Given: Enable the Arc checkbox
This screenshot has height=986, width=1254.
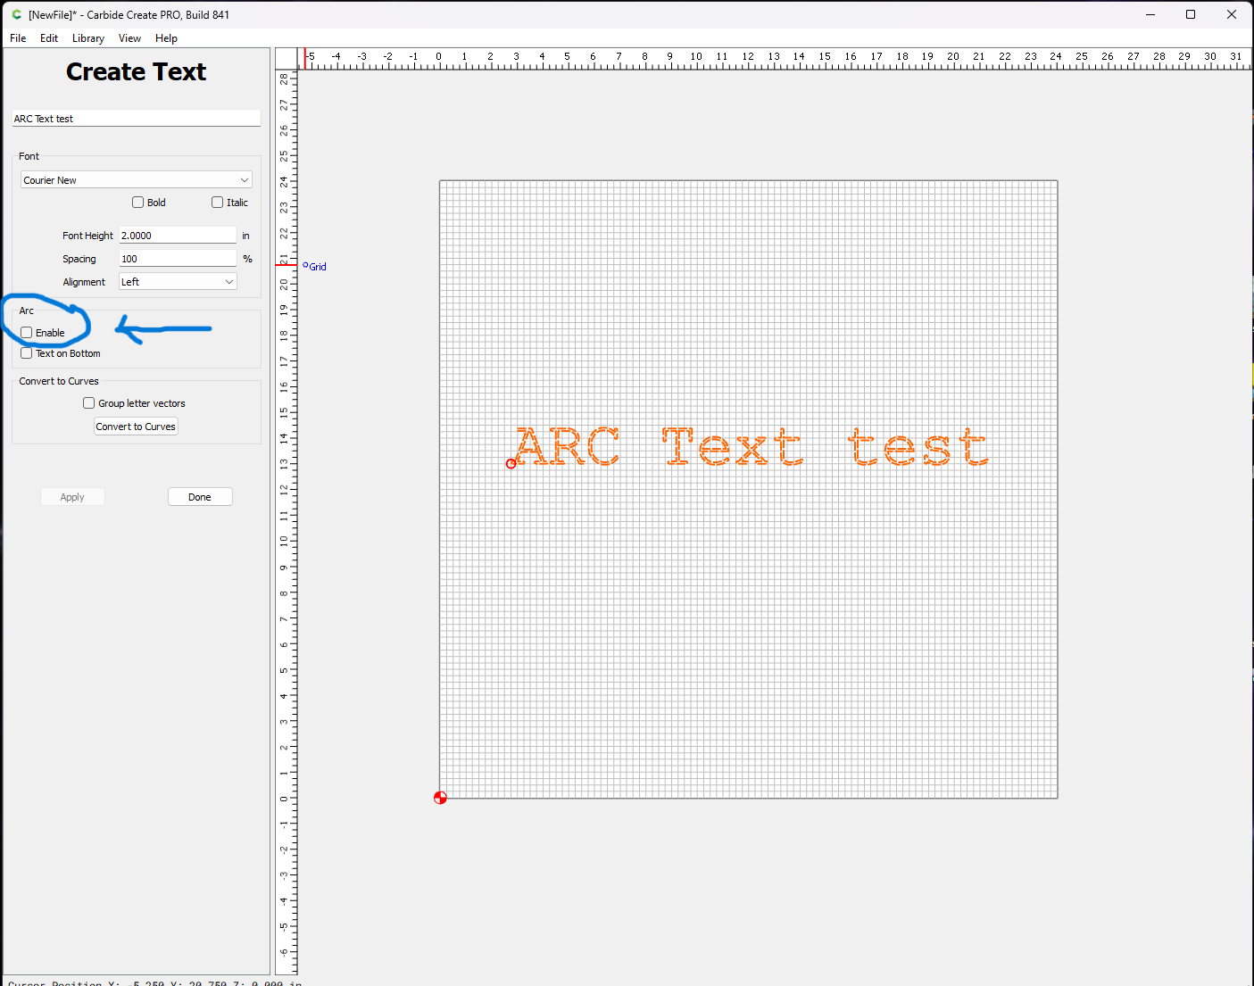Looking at the screenshot, I should click(x=27, y=333).
